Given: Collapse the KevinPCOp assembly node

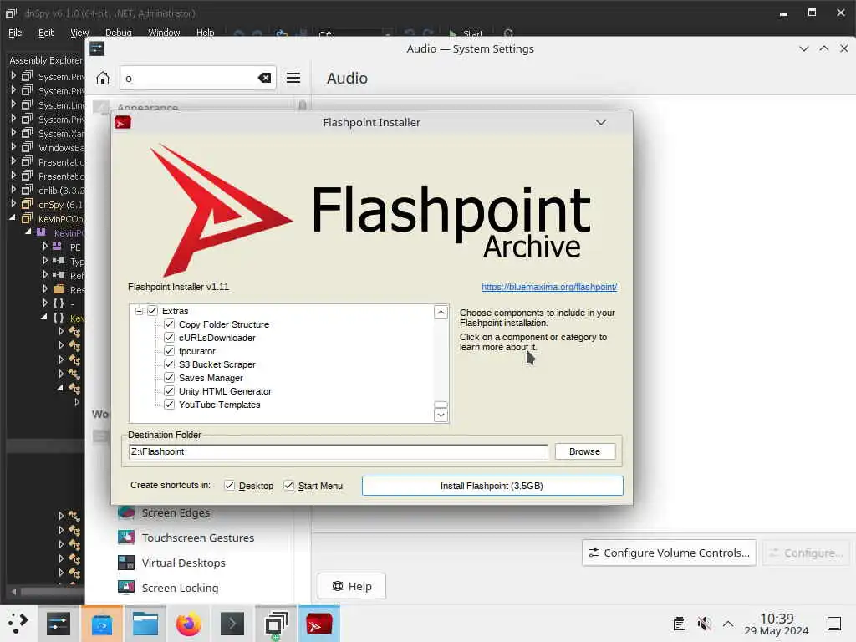Looking at the screenshot, I should (x=13, y=218).
